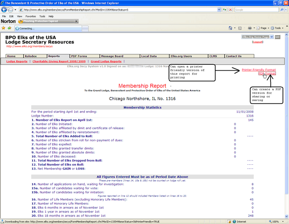Click the Charitable Giving Report 2008/2009 link
The image size is (289, 224).
click(x=59, y=61)
